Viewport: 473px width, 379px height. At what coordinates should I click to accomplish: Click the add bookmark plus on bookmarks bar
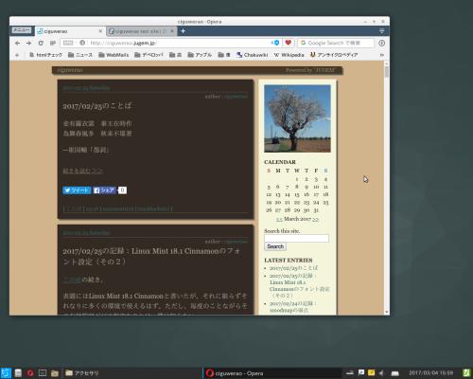coord(17,55)
